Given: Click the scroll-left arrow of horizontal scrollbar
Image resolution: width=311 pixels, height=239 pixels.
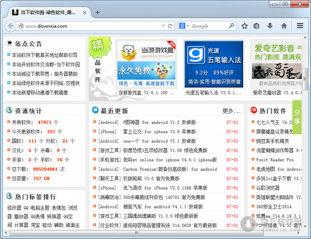Looking at the screenshot, I should pyautogui.click(x=6, y=233).
